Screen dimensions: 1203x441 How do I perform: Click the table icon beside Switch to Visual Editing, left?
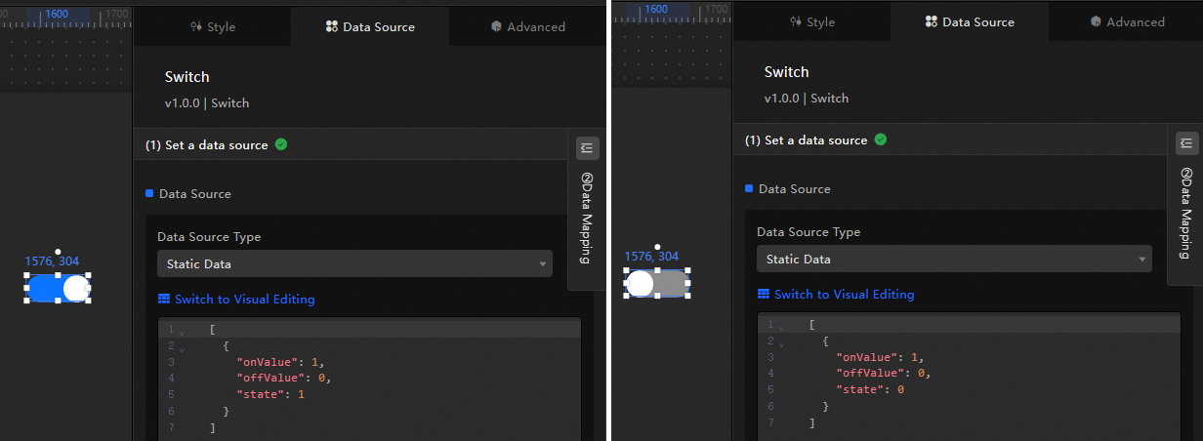click(163, 300)
